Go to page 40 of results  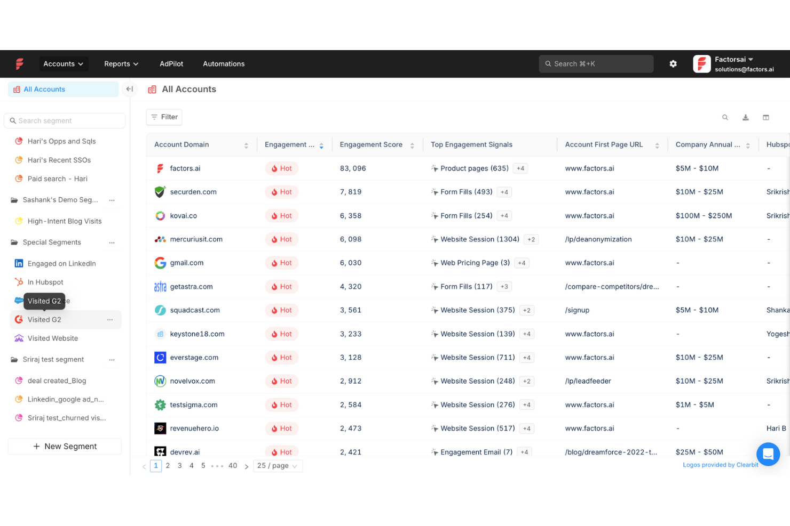click(x=233, y=466)
